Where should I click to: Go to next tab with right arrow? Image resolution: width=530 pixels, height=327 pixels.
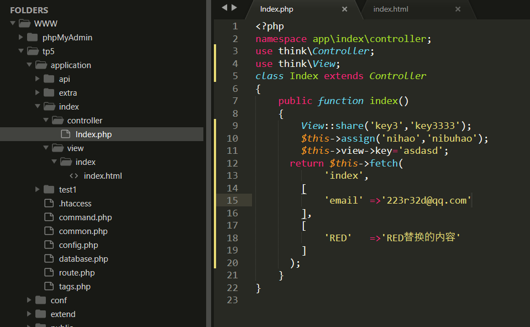pos(234,7)
